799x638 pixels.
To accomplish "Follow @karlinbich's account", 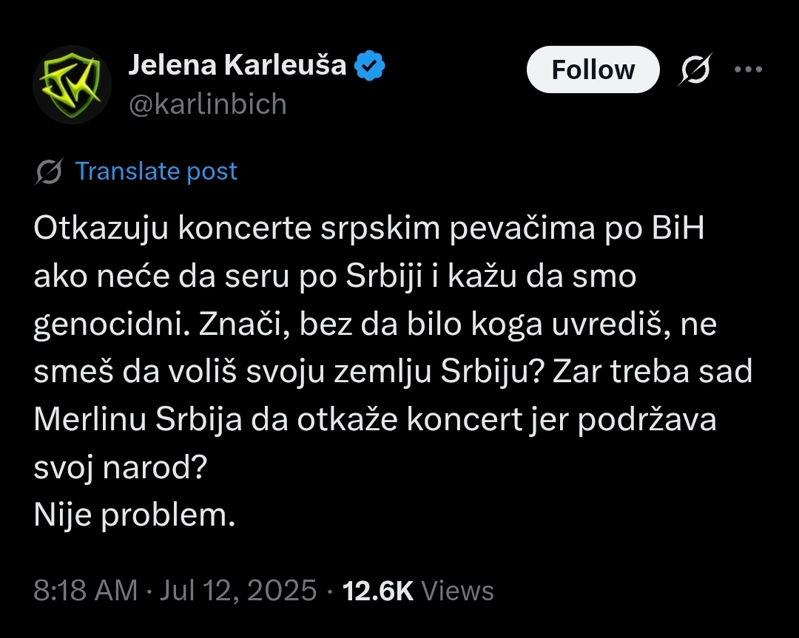I will (592, 69).
